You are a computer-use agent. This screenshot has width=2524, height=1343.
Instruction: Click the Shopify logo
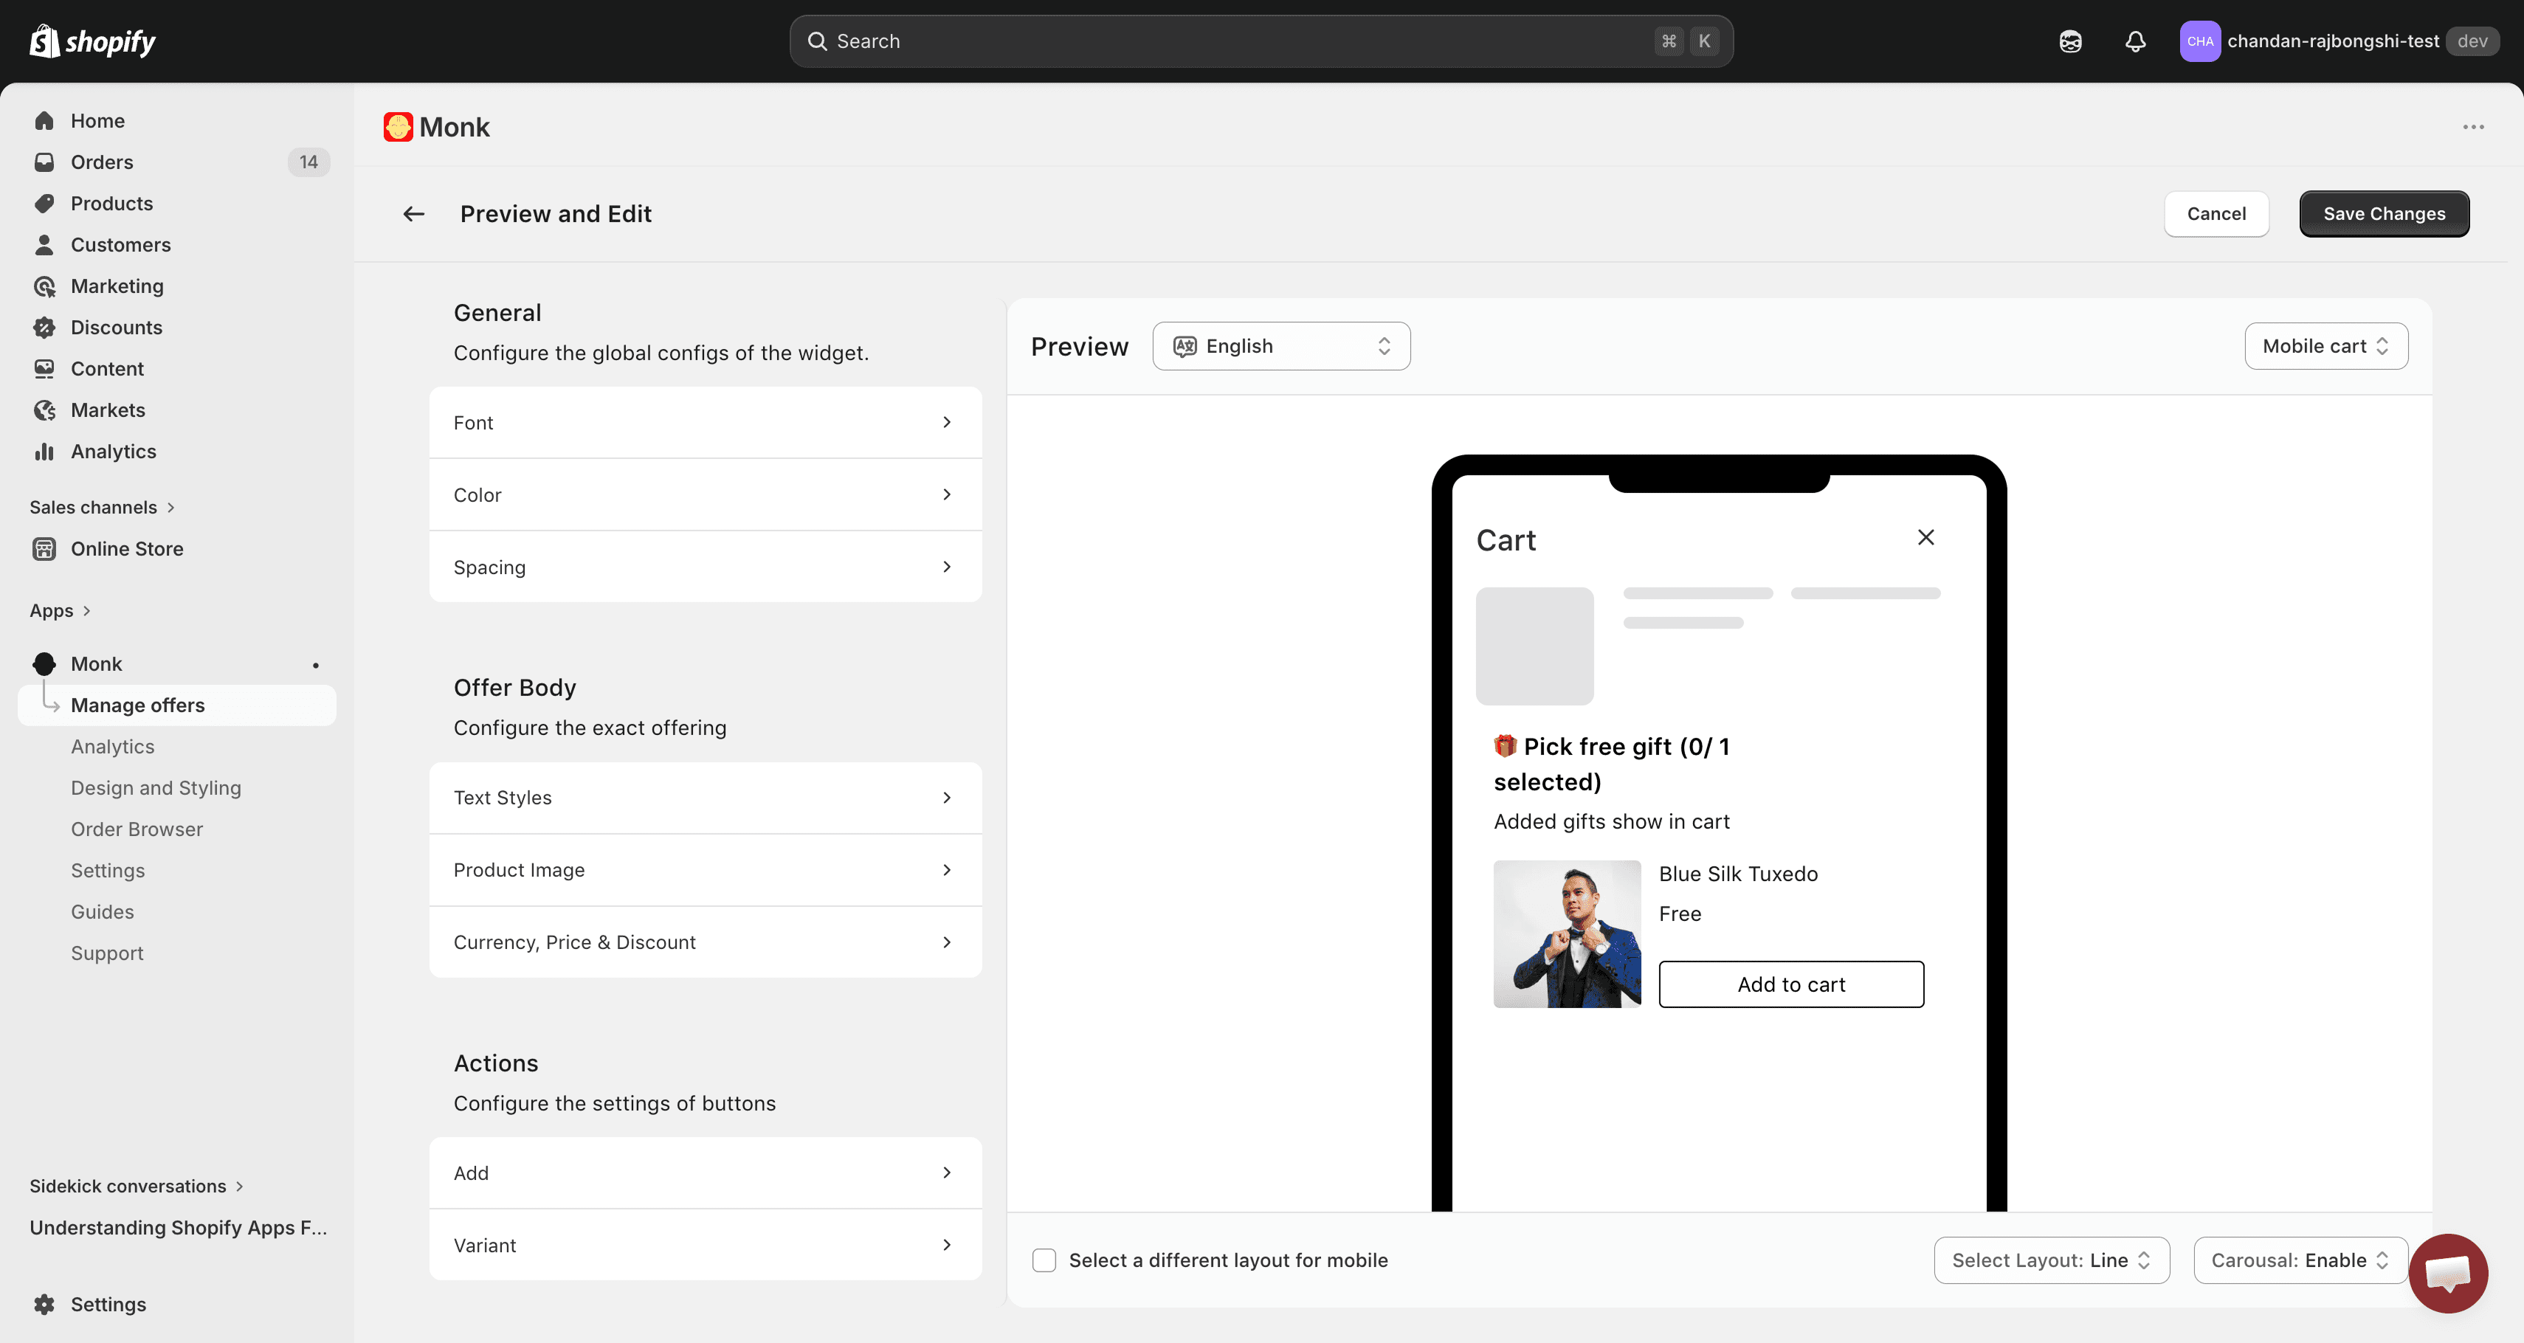pyautogui.click(x=93, y=41)
